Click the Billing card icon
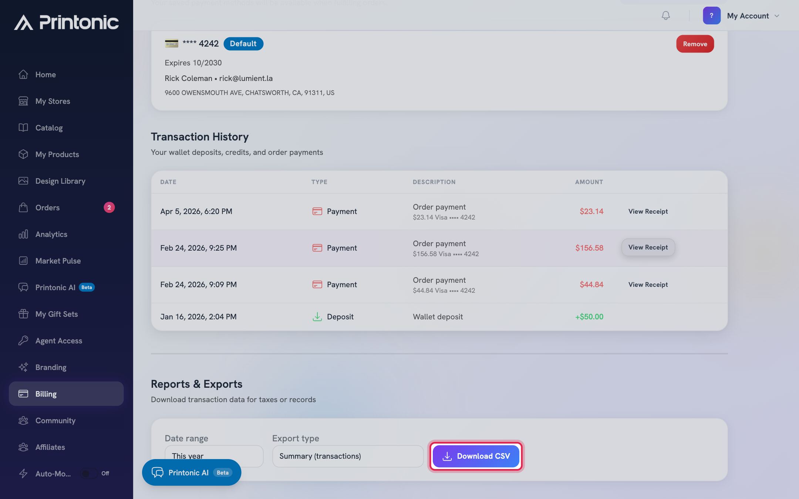 coord(23,394)
